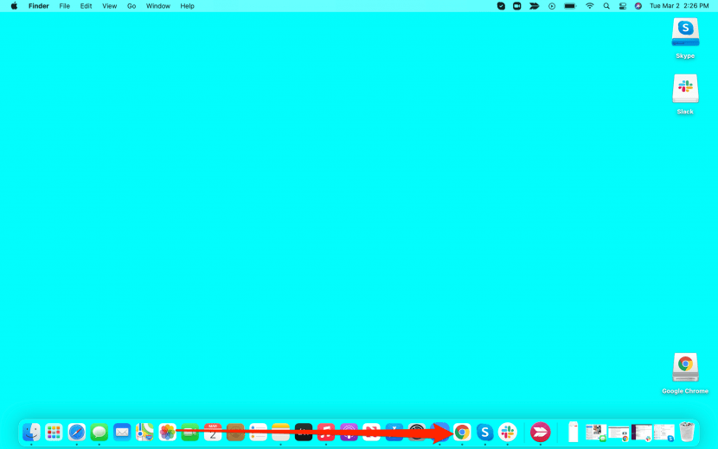Click the date and time in menu bar
The image size is (718, 449).
click(679, 6)
